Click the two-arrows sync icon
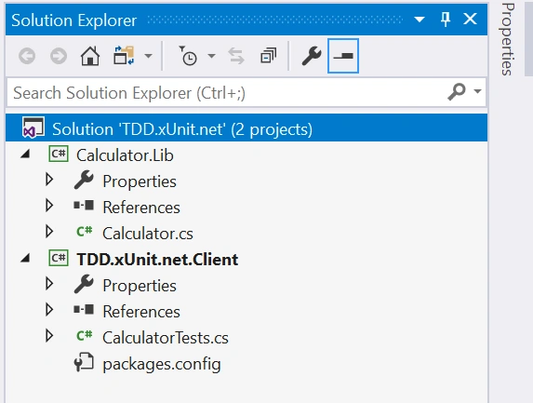 click(236, 56)
